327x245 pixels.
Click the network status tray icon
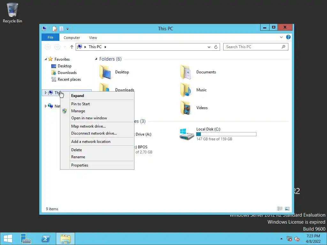click(x=289, y=239)
